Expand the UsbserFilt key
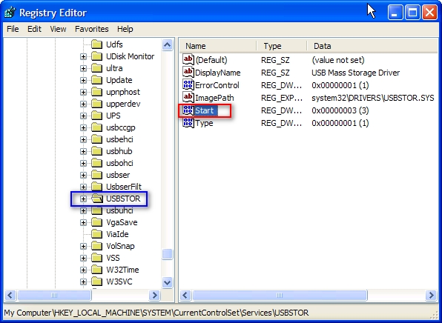This screenshot has height=323, width=442. point(83,187)
